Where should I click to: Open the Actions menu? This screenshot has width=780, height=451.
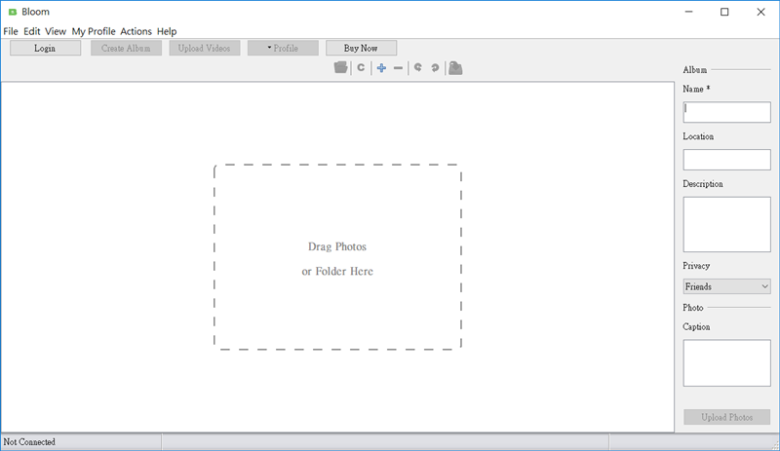(136, 31)
